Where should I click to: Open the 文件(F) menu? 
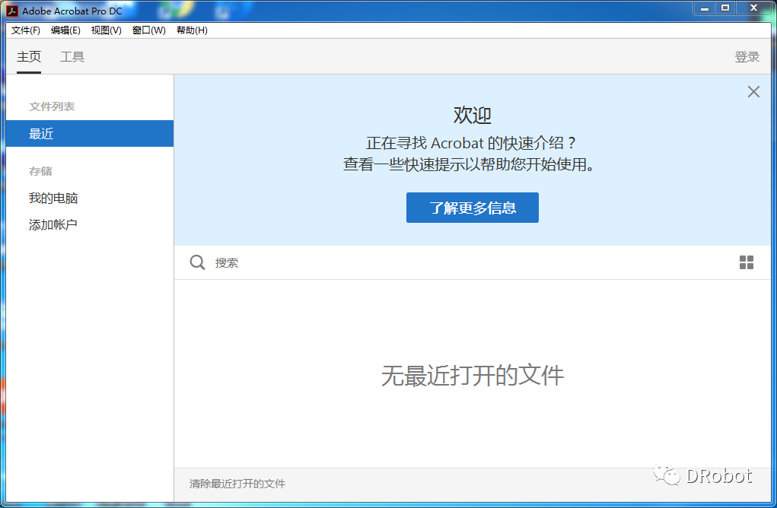tap(26, 30)
